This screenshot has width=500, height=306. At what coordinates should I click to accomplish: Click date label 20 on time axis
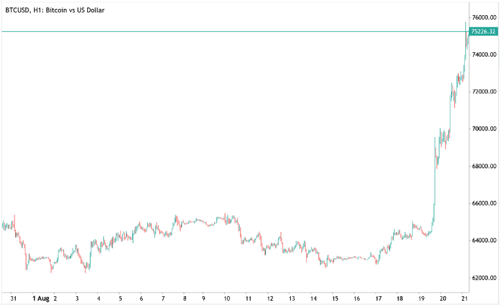(443, 299)
